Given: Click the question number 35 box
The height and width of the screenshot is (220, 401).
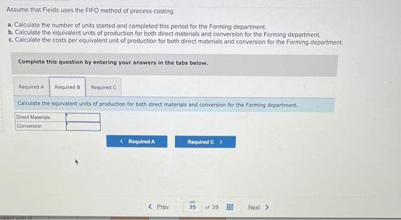Looking at the screenshot, I should (192, 207).
